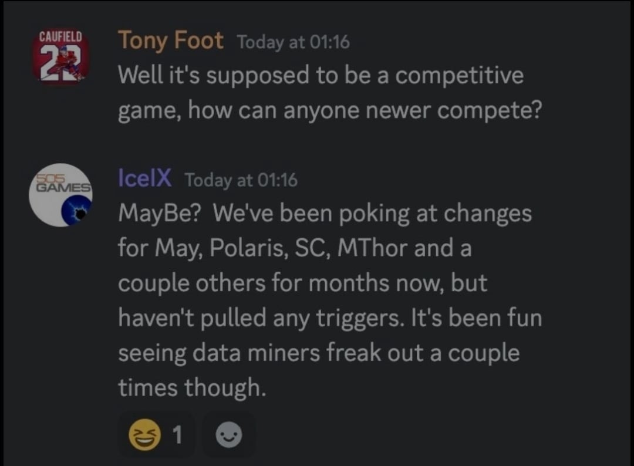Click the final line "times though."

(191, 387)
